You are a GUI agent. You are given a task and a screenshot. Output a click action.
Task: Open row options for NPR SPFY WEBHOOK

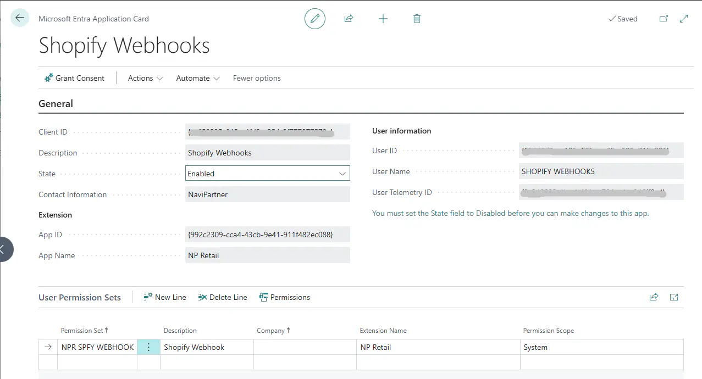148,347
